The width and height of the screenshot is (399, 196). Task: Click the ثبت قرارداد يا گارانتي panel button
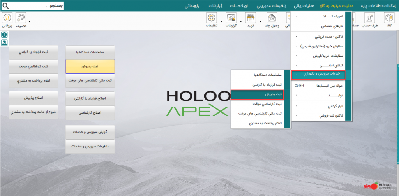(x=34, y=52)
